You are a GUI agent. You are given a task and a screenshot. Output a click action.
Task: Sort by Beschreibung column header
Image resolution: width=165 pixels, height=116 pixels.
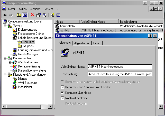(x=141, y=21)
